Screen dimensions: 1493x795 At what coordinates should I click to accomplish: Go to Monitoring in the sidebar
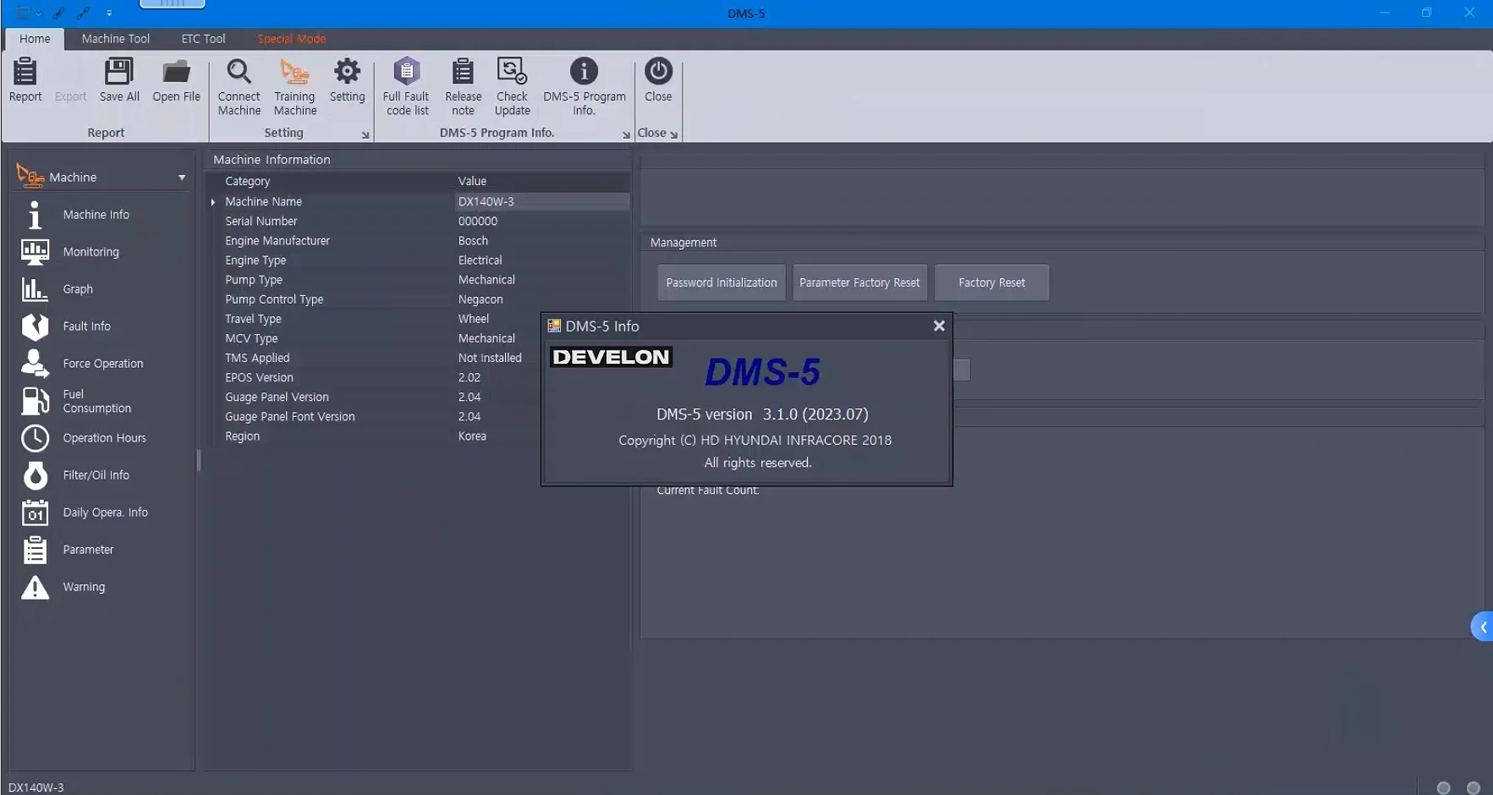(91, 252)
